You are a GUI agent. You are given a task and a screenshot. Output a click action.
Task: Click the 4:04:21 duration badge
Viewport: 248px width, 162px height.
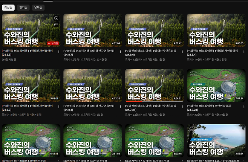tap(178, 98)
